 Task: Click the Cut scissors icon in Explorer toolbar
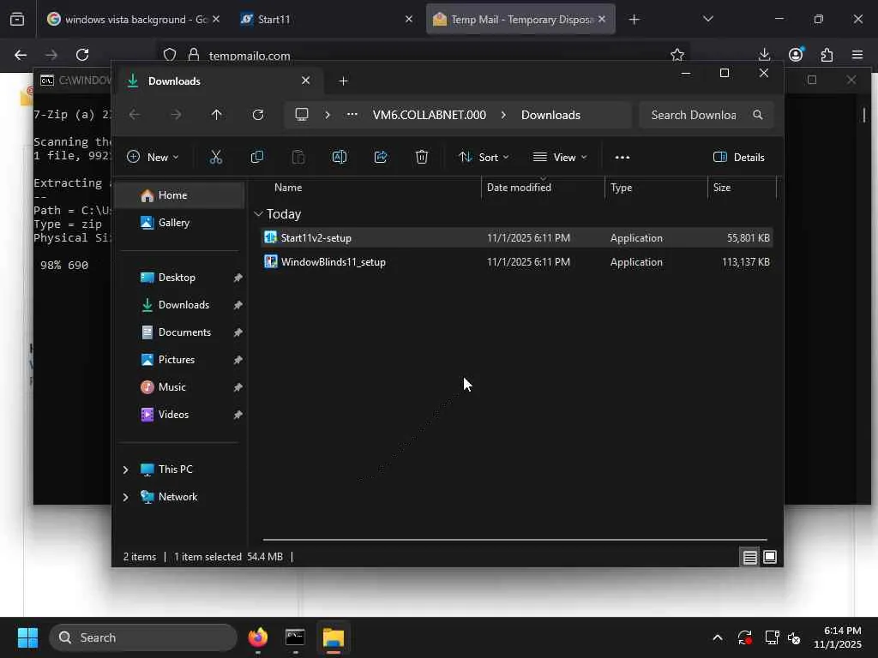[215, 158]
